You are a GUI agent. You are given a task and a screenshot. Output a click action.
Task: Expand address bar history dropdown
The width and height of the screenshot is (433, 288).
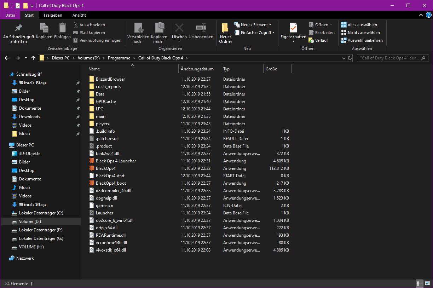click(344, 58)
